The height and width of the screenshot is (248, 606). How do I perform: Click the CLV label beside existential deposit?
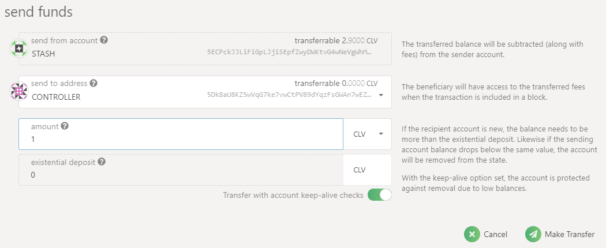click(x=360, y=170)
